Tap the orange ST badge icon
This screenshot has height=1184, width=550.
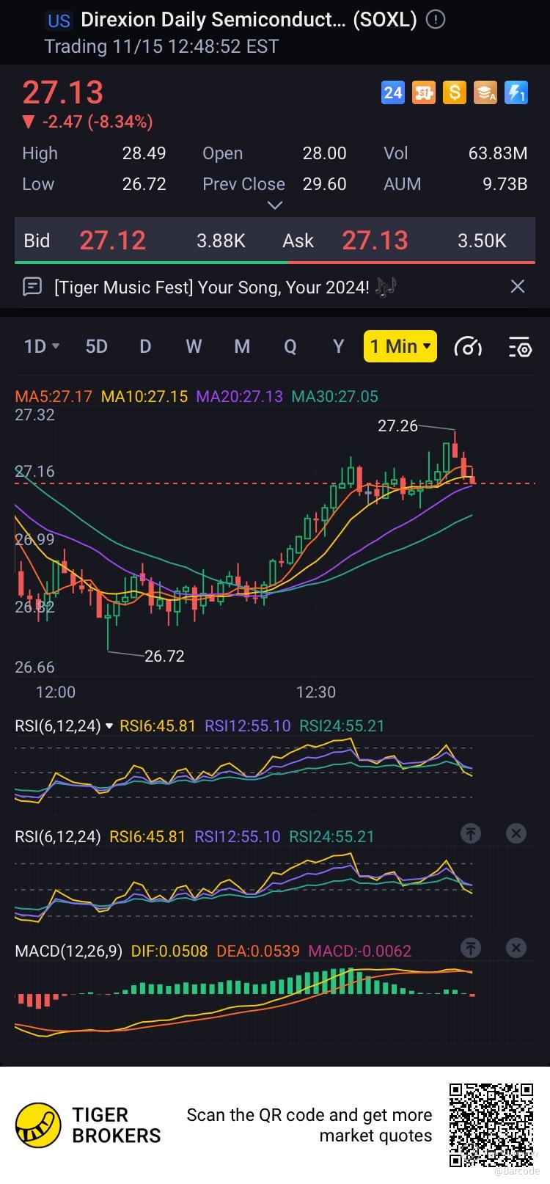(424, 92)
